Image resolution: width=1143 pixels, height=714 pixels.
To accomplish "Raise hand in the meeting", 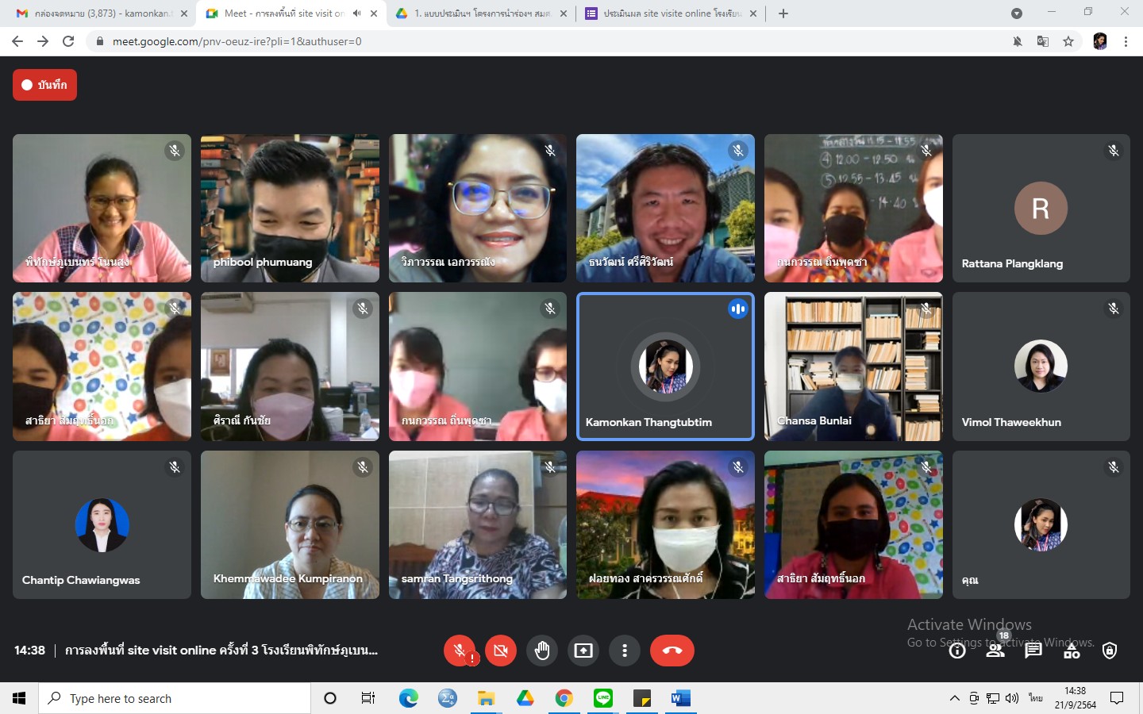I will (x=542, y=651).
